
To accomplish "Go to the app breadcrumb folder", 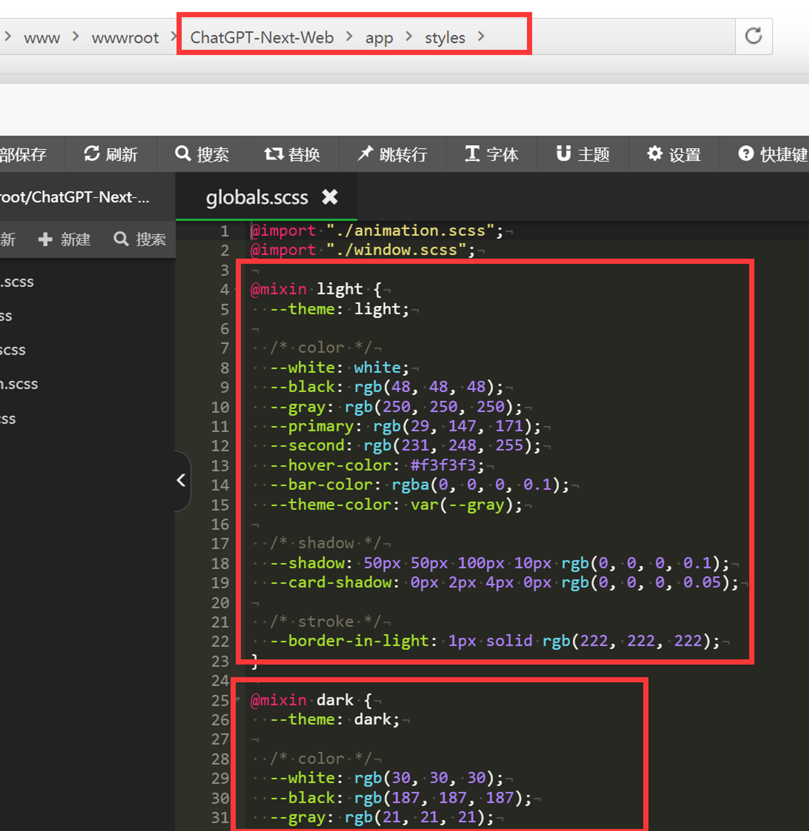I will pos(379,38).
